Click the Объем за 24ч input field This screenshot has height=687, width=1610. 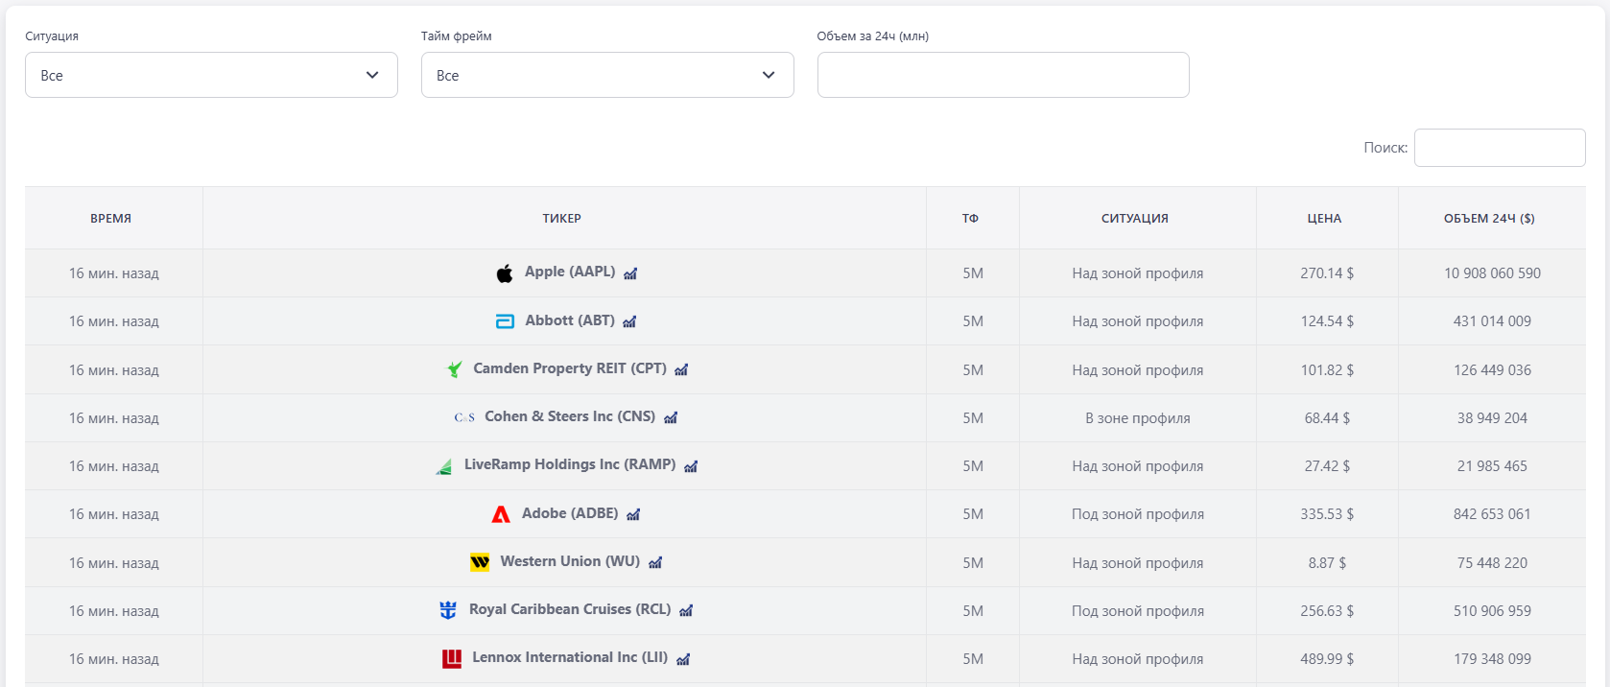(x=1003, y=75)
